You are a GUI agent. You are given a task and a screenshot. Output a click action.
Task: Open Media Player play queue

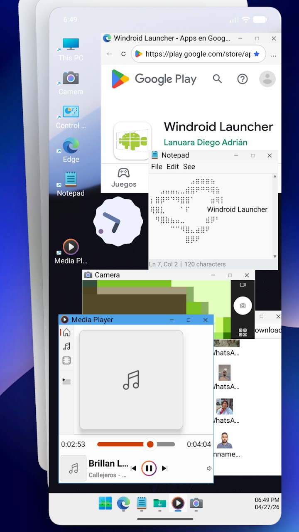[x=66, y=381]
